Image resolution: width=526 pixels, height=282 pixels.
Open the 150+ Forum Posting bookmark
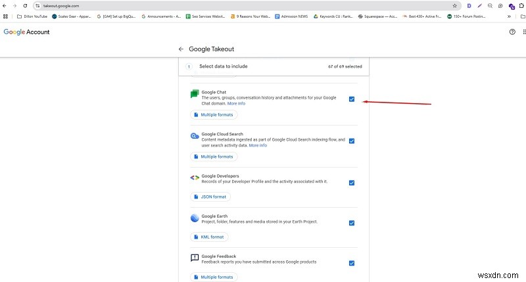[466, 16]
